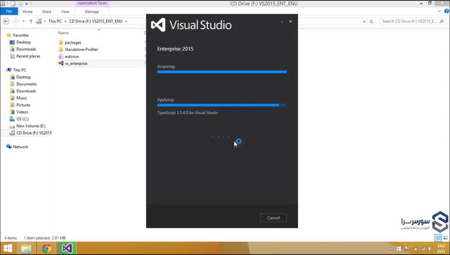Viewport: 450px width, 255px height.
Task: Go back in File Explorer
Action: click(x=6, y=21)
